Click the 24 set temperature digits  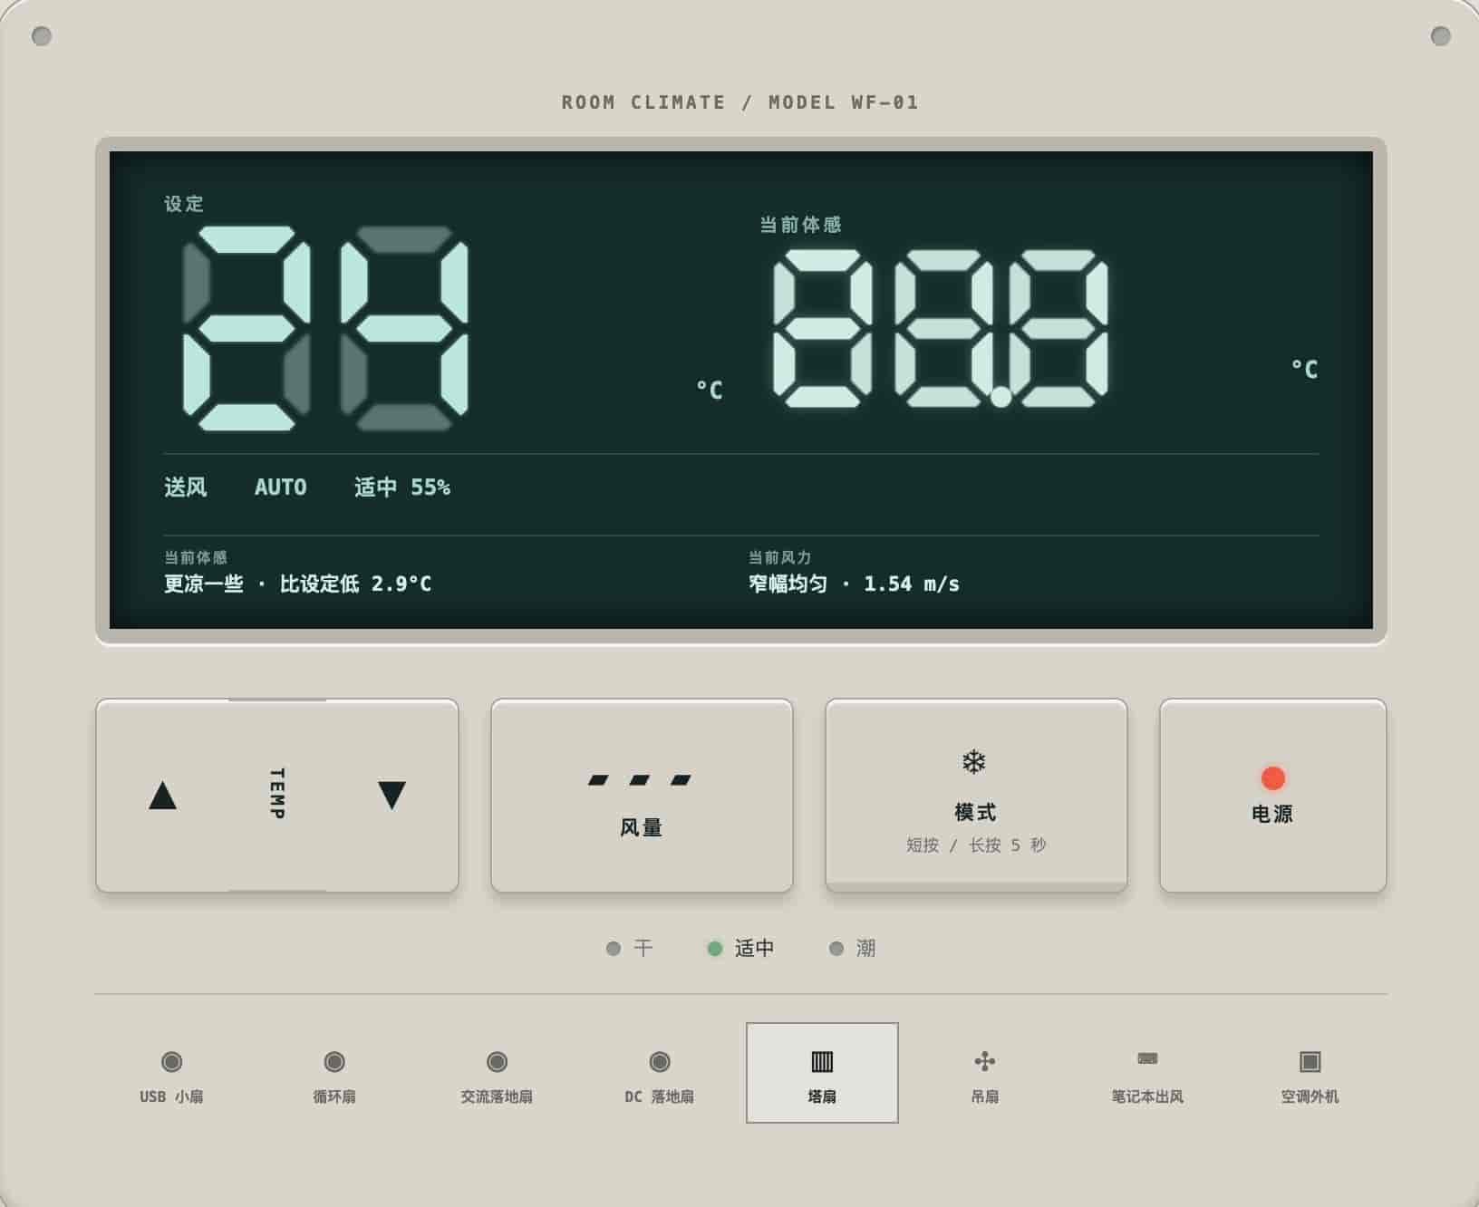pyautogui.click(x=326, y=328)
